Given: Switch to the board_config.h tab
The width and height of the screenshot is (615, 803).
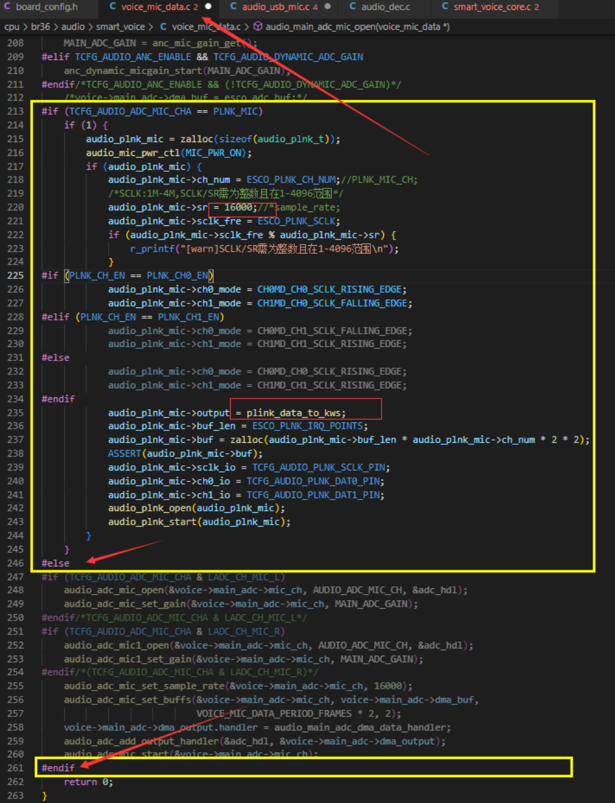Looking at the screenshot, I should point(46,7).
